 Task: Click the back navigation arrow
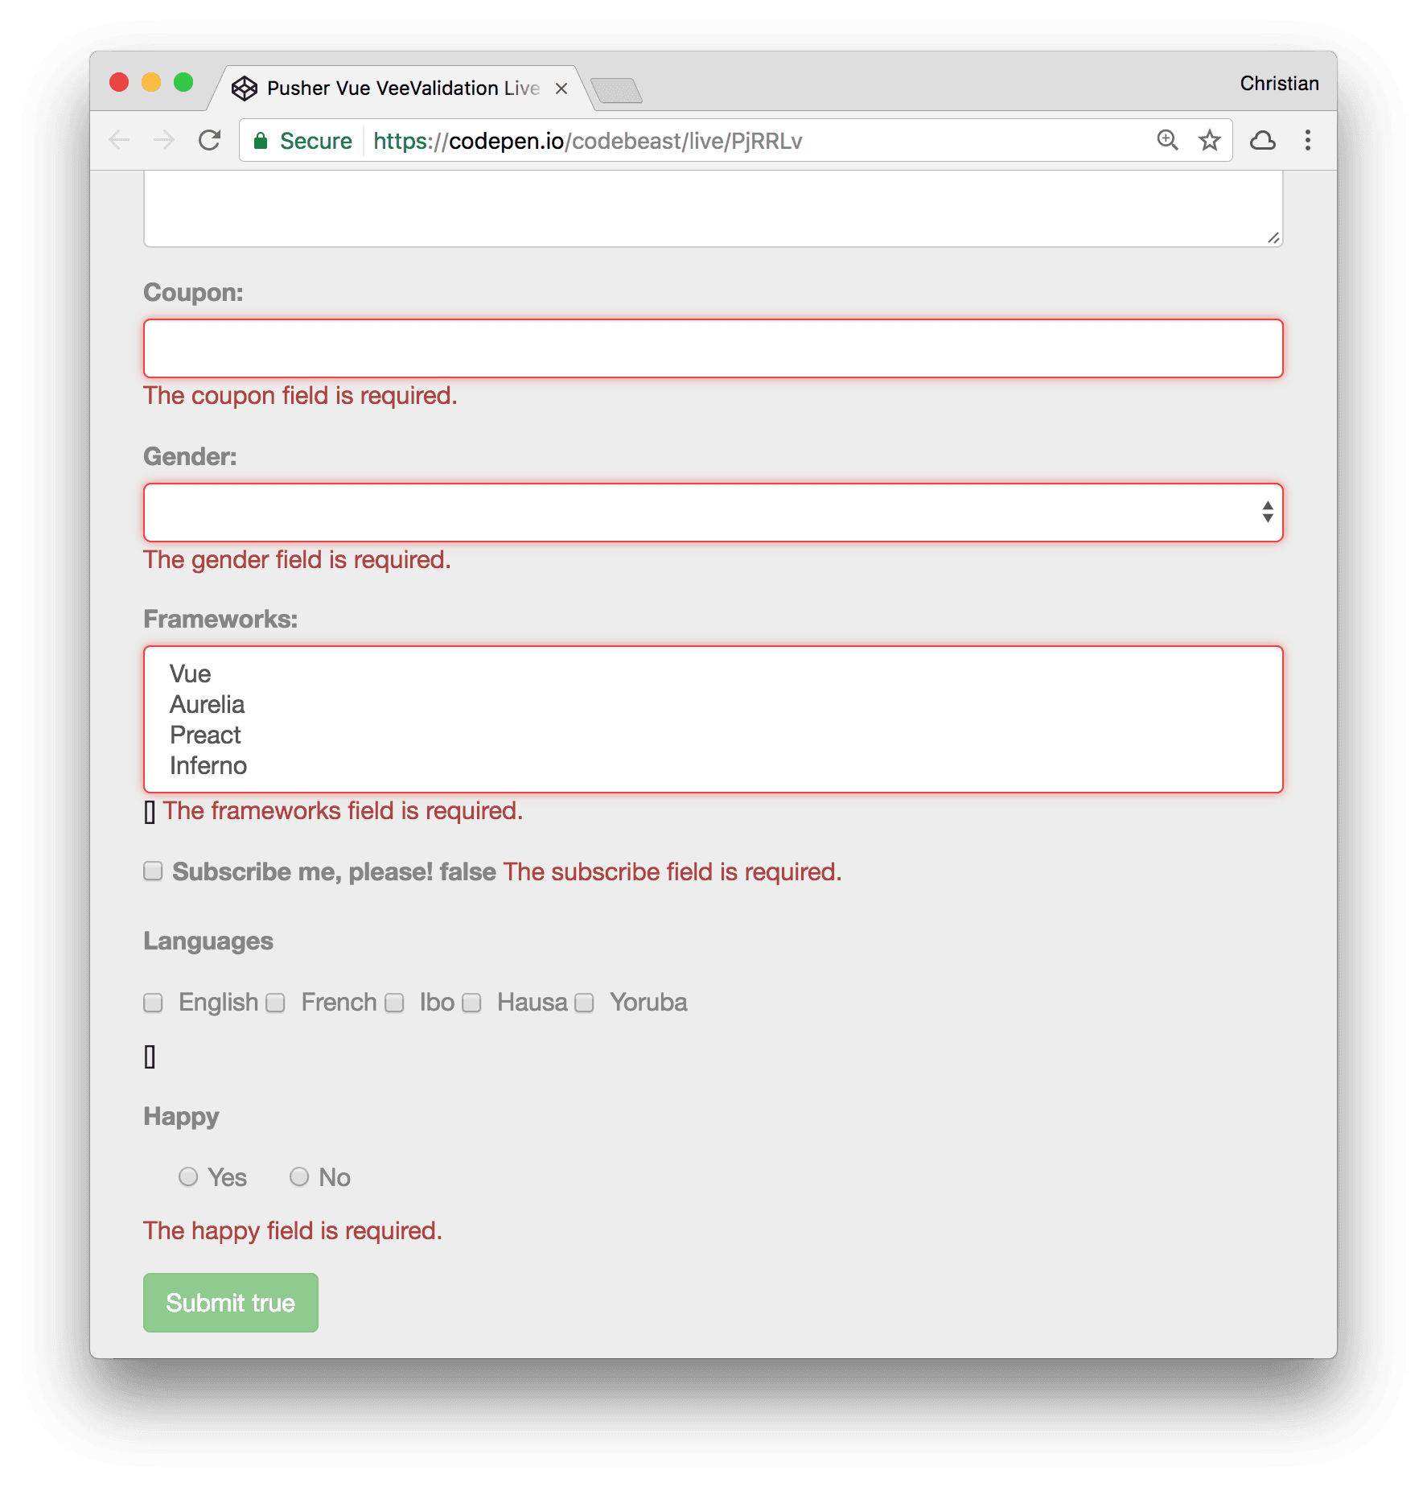[120, 140]
